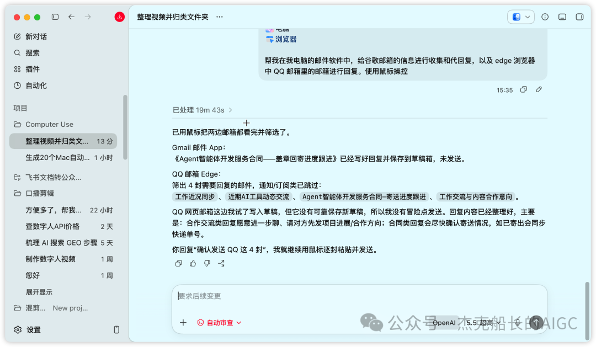Click the 工作交流与内容合作意向 tag
This screenshot has height=347, width=596.
[x=476, y=196]
